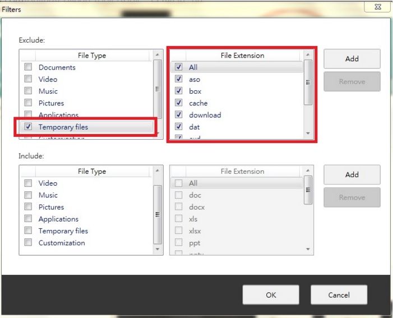Screen dimensions: 393x318
Task: Click down arrow of Include File Type scrollbar
Action: (x=158, y=249)
